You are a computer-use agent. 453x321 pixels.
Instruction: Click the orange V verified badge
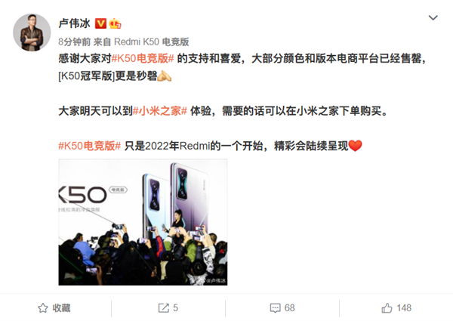tap(100, 23)
